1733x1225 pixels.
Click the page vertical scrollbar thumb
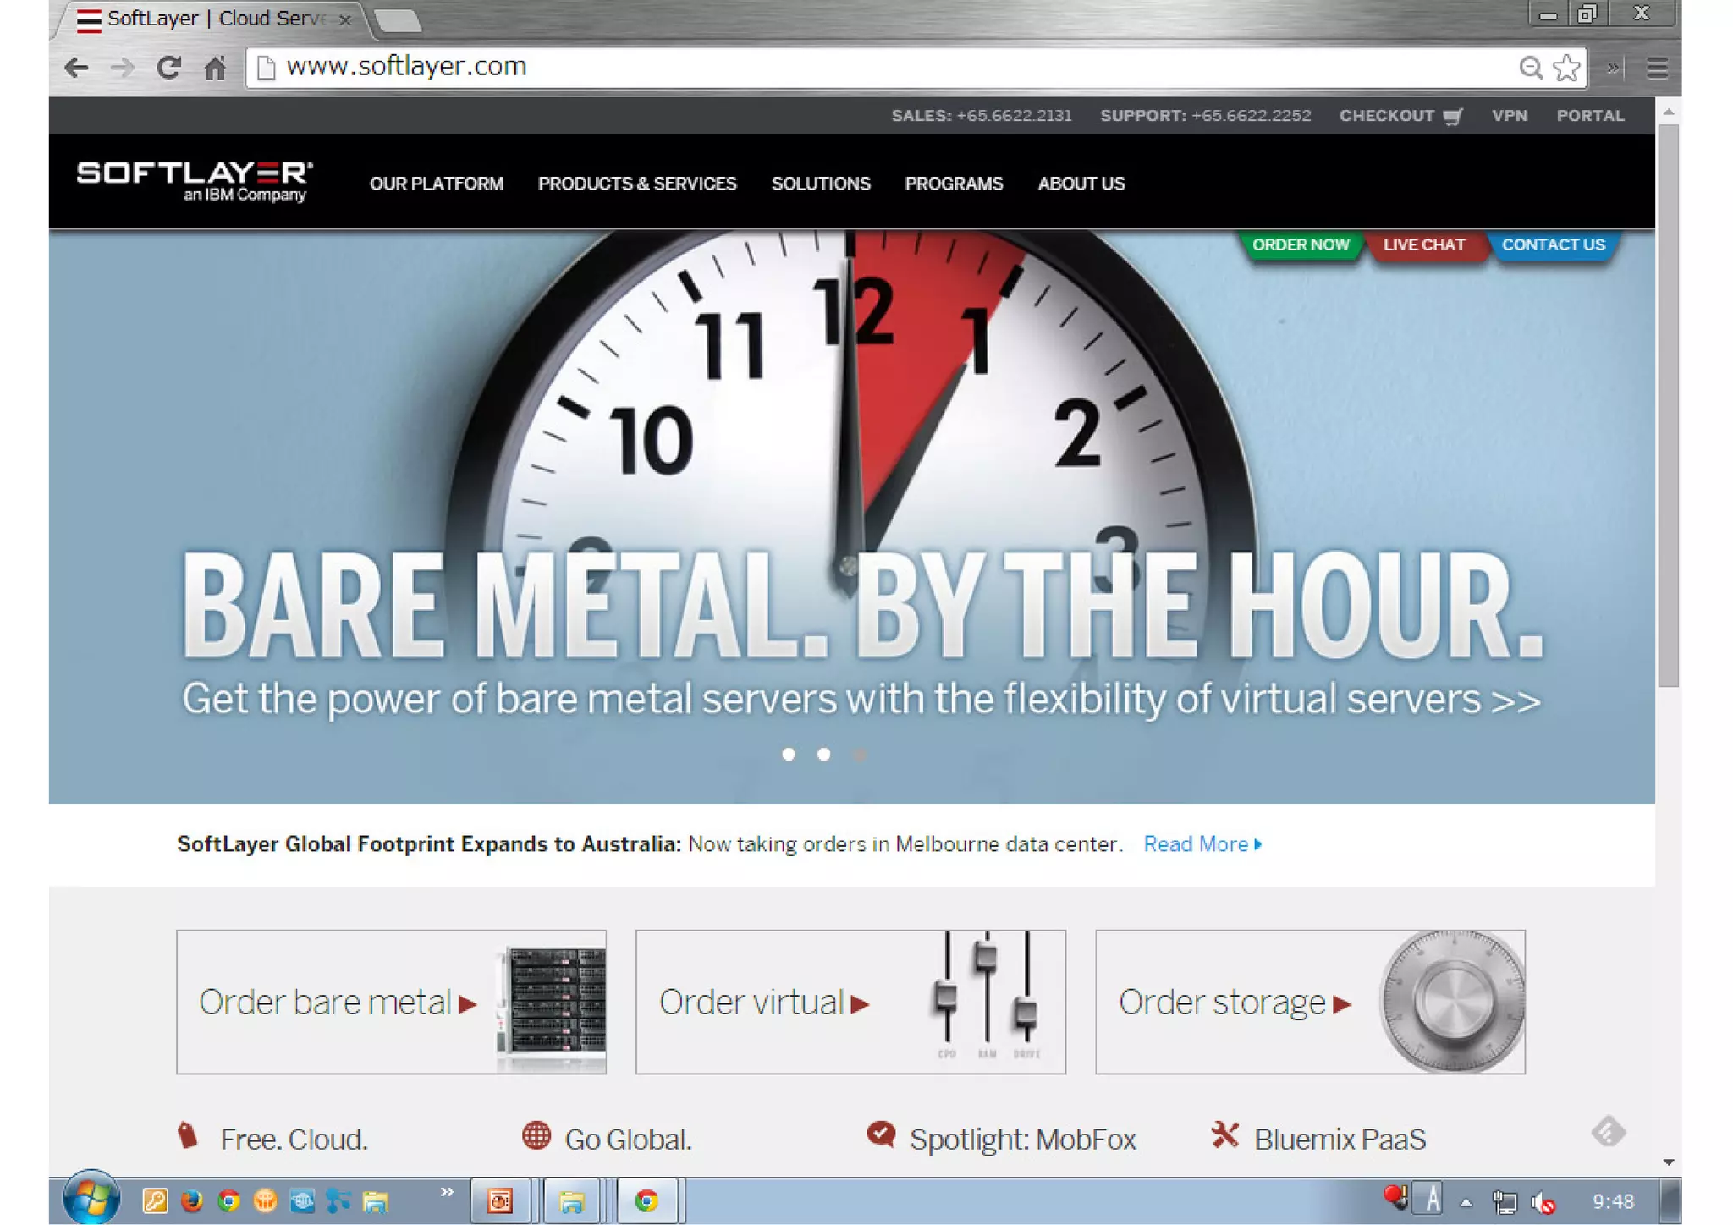(1668, 406)
